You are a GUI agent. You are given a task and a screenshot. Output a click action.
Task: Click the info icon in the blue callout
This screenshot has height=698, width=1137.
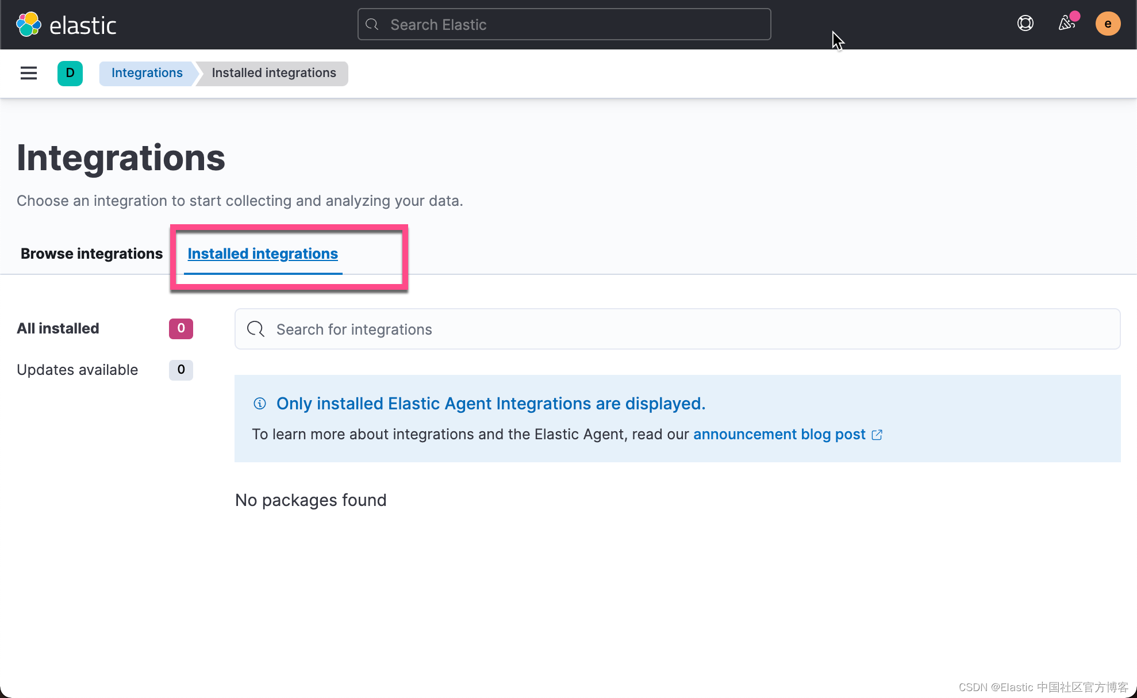[260, 403]
